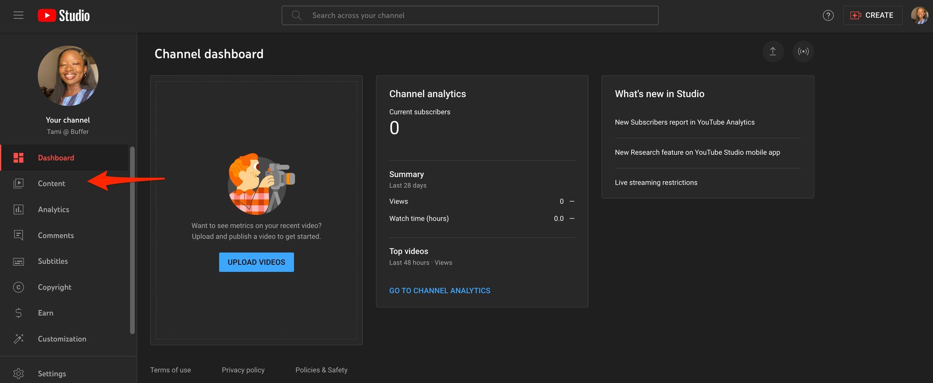The height and width of the screenshot is (383, 933).
Task: Go to Comments in the sidebar
Action: (x=56, y=235)
